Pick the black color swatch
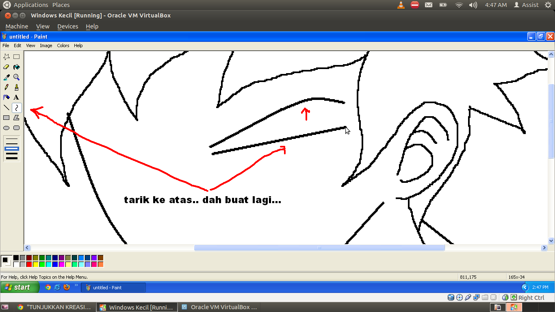The height and width of the screenshot is (312, 555). [16, 258]
